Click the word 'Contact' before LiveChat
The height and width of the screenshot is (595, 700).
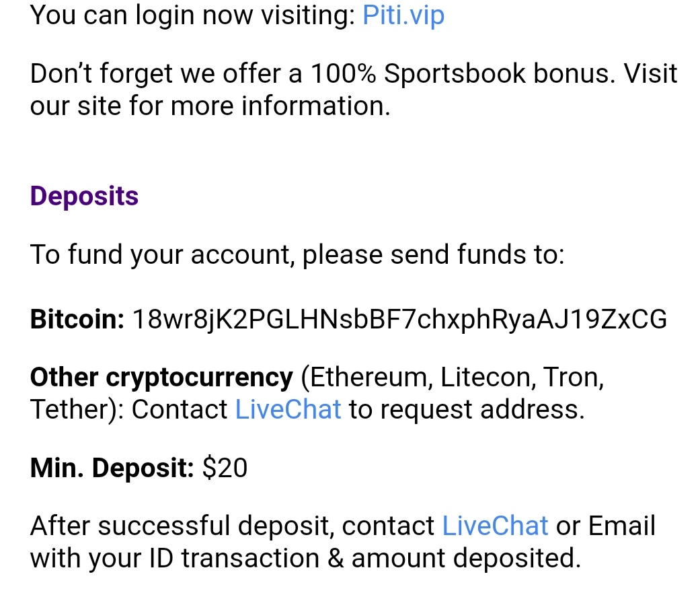tap(180, 409)
